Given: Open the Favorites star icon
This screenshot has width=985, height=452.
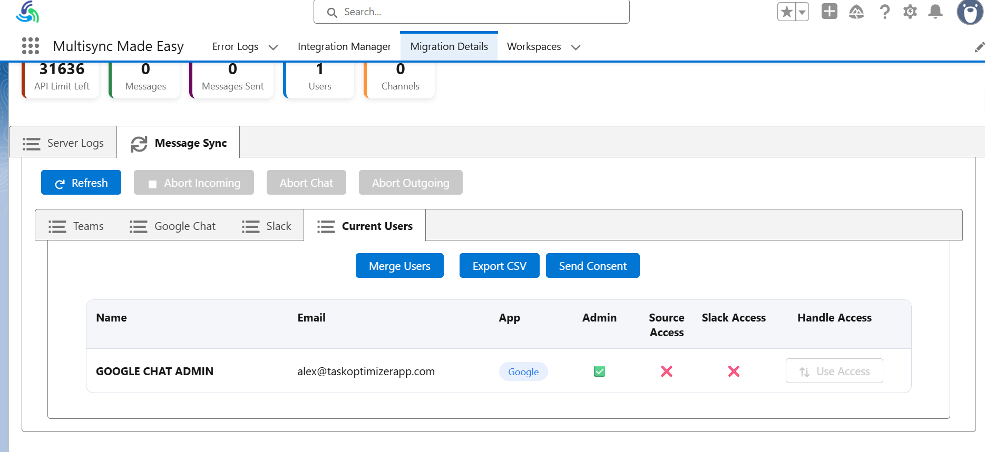Looking at the screenshot, I should tap(786, 12).
